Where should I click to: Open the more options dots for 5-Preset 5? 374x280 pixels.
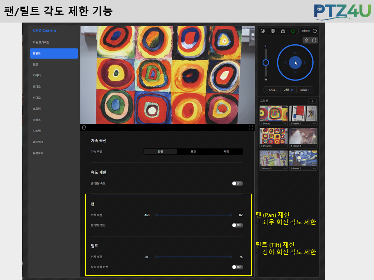tap(284, 168)
